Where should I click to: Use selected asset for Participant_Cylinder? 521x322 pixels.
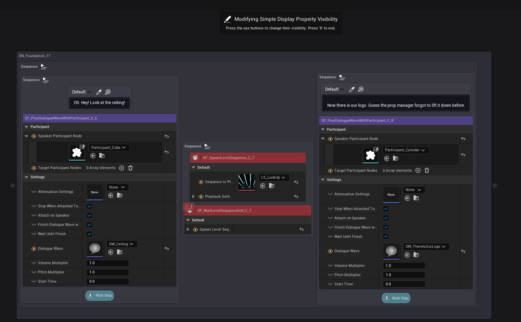click(x=387, y=158)
